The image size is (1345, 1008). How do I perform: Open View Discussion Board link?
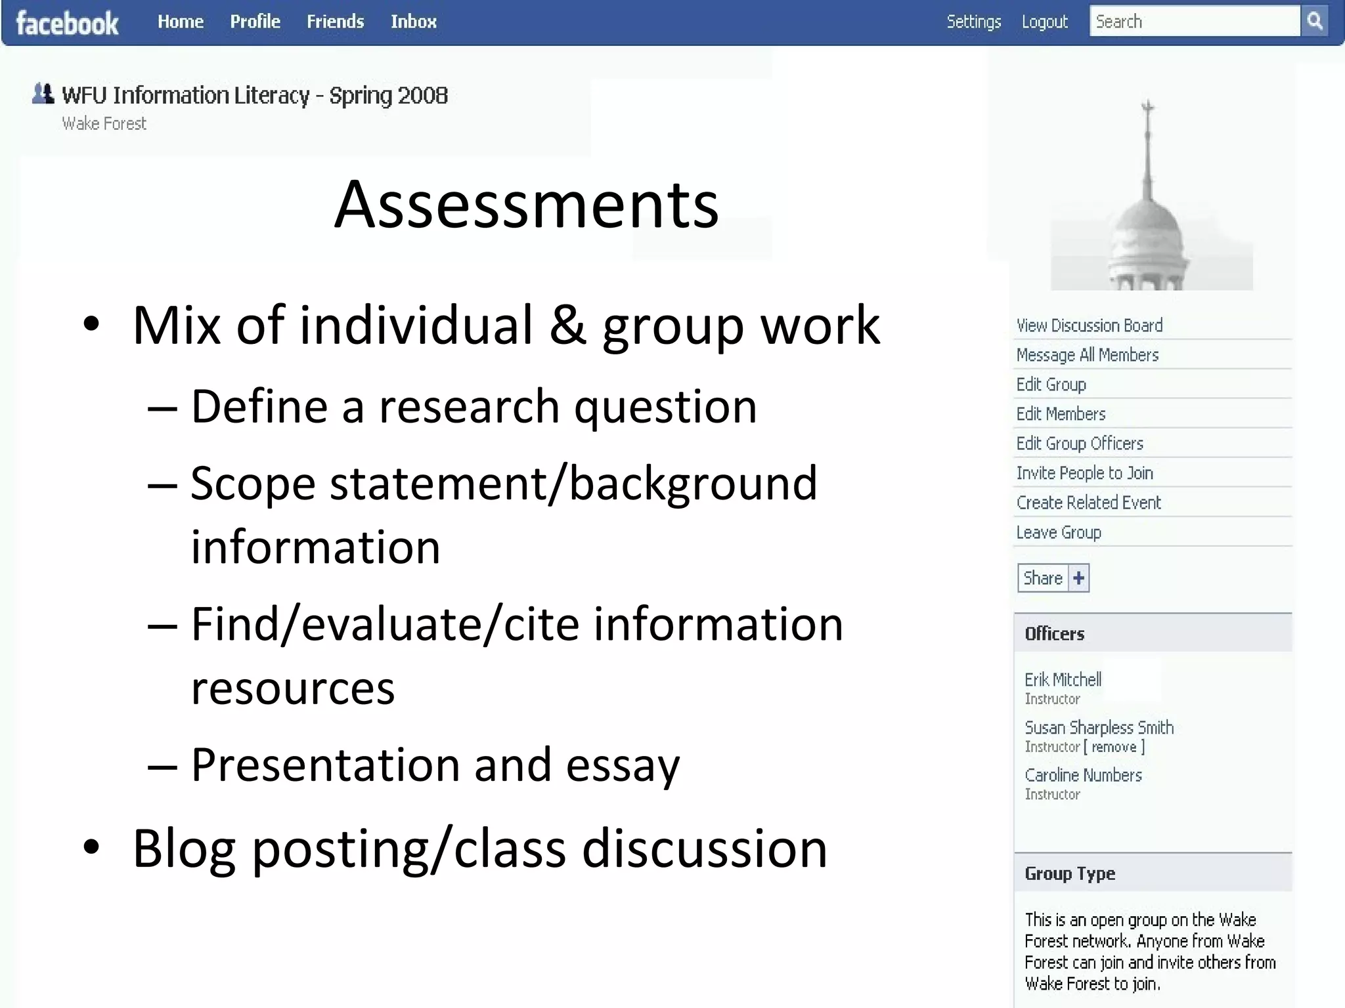1090,325
